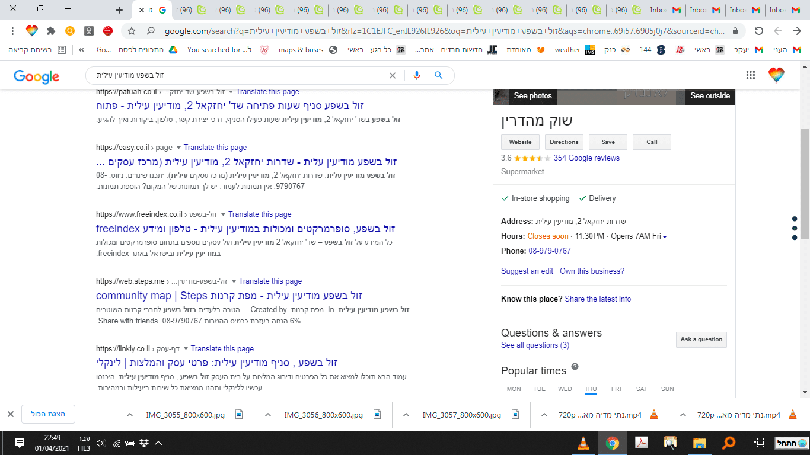Open menu for IMG_3057_800x600.jpg download
Image resolution: width=810 pixels, height=455 pixels.
406,415
